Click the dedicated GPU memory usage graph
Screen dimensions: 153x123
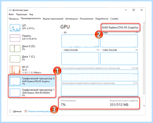100,75
